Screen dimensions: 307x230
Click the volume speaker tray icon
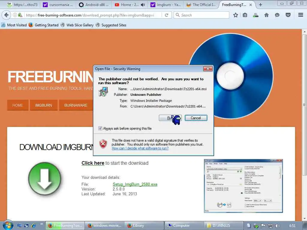pos(277,226)
